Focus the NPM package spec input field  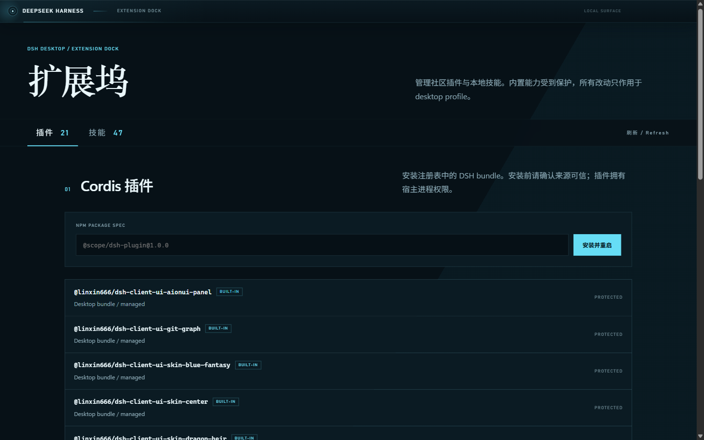pos(322,245)
